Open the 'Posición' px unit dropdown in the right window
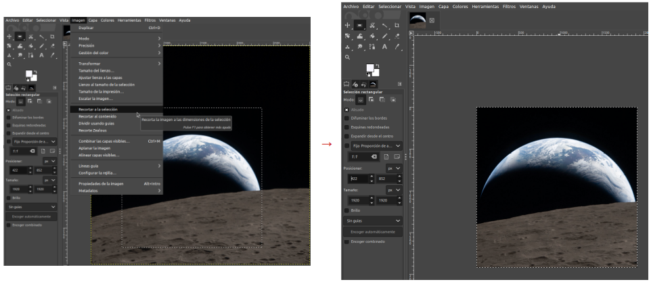The image size is (651, 282). (x=393, y=168)
